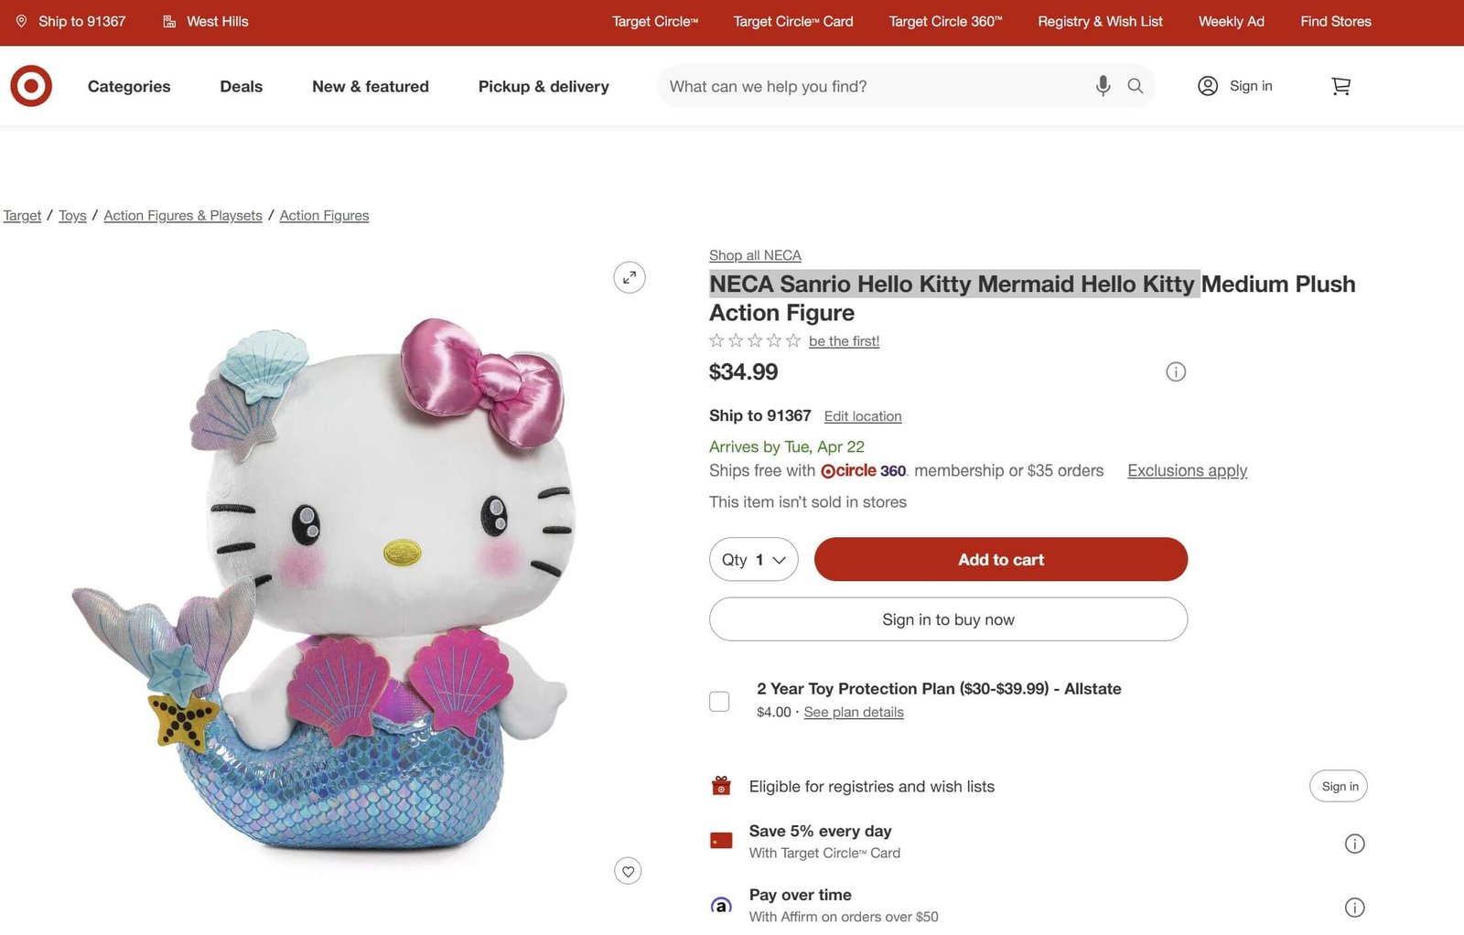The width and height of the screenshot is (1464, 935).
Task: Open the Shop all NECA link
Action: click(x=755, y=255)
